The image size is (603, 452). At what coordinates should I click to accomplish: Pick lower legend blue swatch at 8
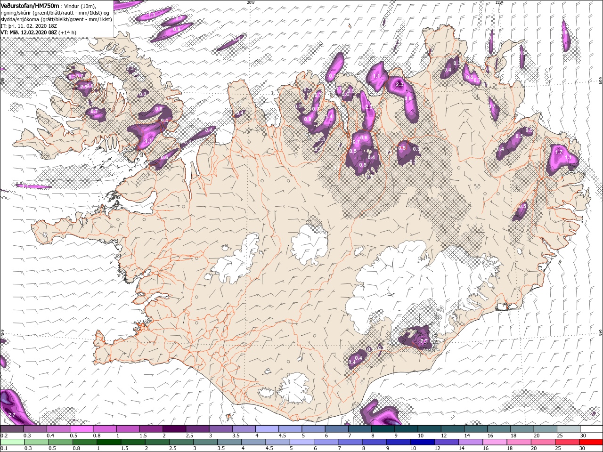(374, 442)
